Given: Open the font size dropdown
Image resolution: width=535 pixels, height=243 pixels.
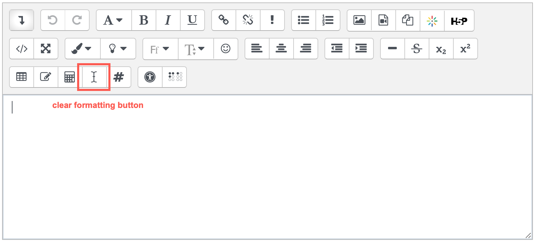Looking at the screenshot, I should tap(196, 49).
